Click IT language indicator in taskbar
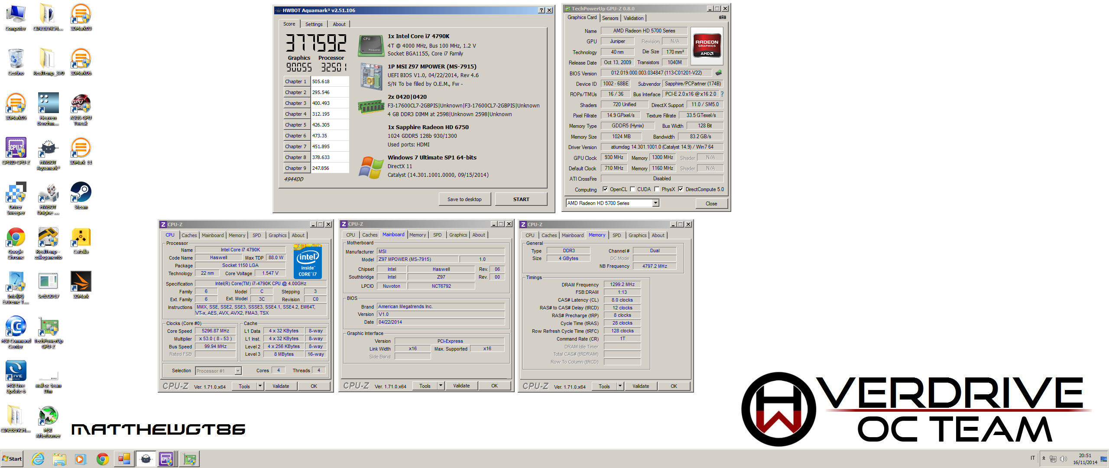Image resolution: width=1109 pixels, height=468 pixels. 1033,458
